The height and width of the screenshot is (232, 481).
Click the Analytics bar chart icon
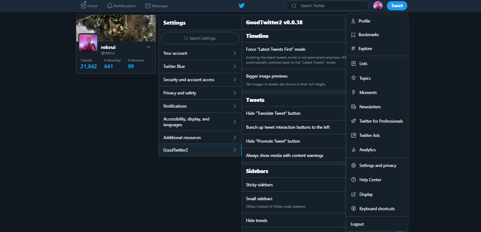(353, 150)
